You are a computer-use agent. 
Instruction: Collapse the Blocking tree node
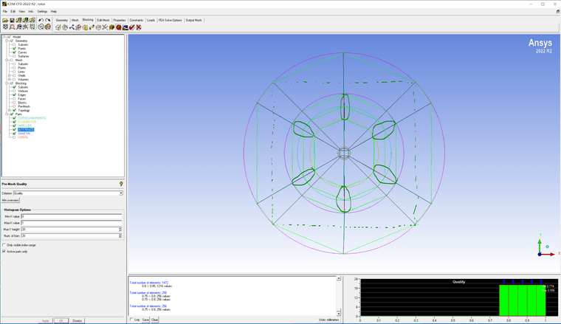7,83
